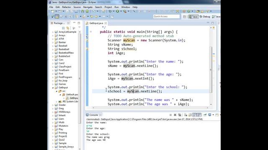This screenshot has height=150, width=268.
Task: Expand the ArrayListExample project
Action: (x=53, y=32)
